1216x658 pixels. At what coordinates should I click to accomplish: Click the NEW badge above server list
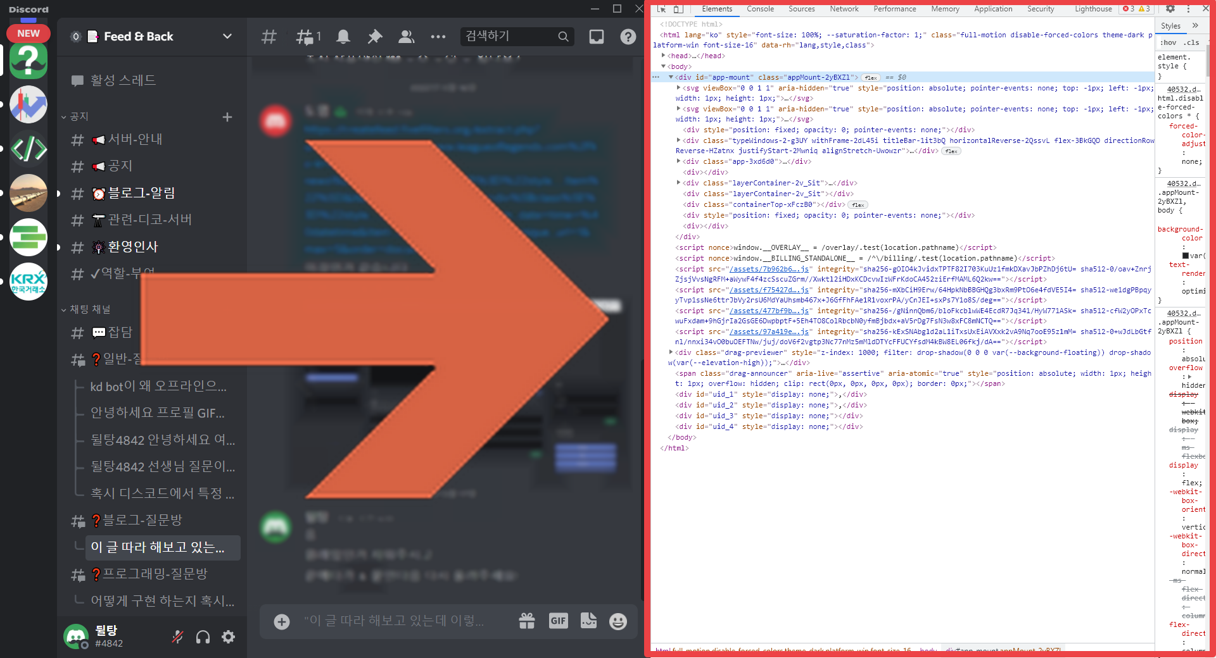[x=28, y=33]
